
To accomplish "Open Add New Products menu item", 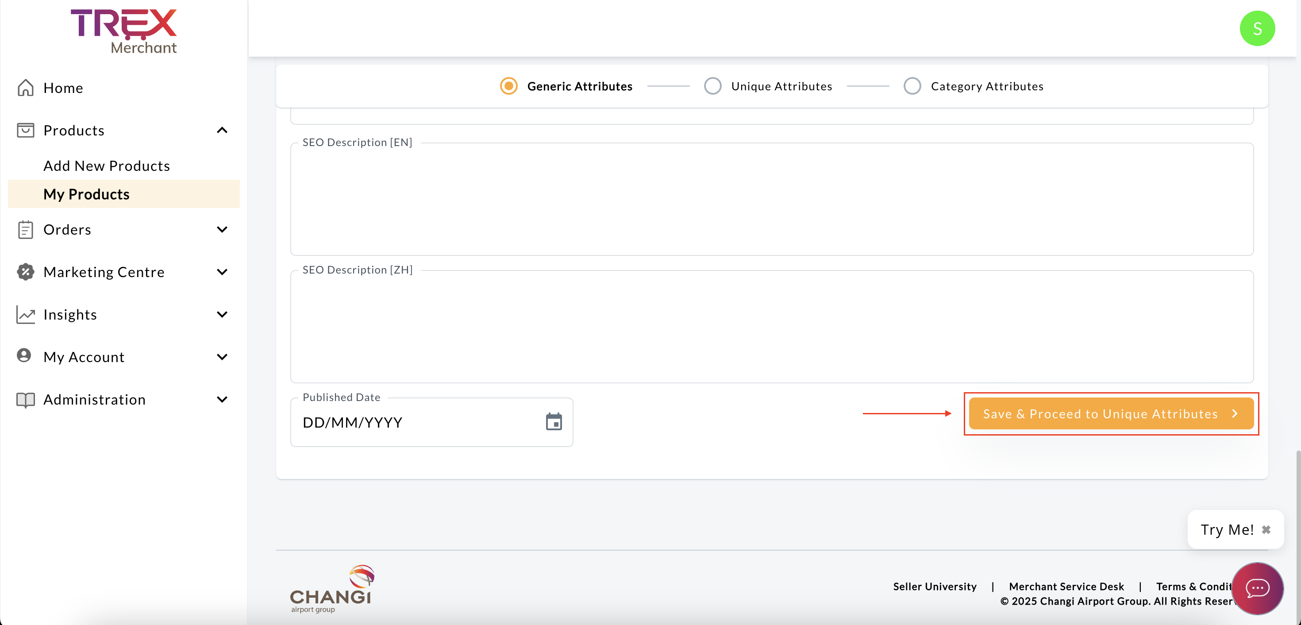I will (107, 166).
